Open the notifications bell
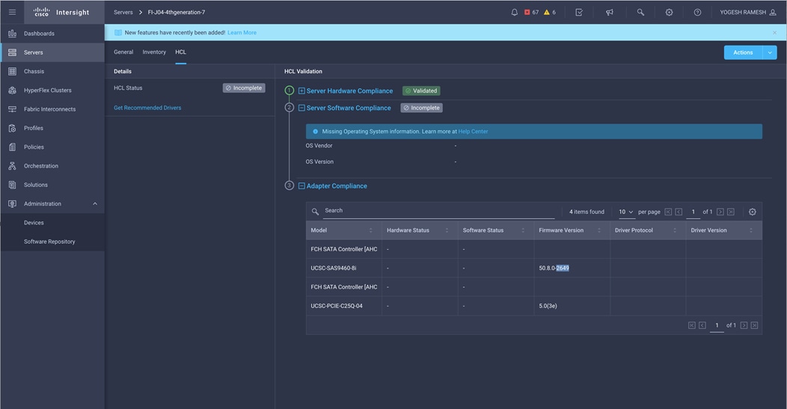 click(515, 12)
